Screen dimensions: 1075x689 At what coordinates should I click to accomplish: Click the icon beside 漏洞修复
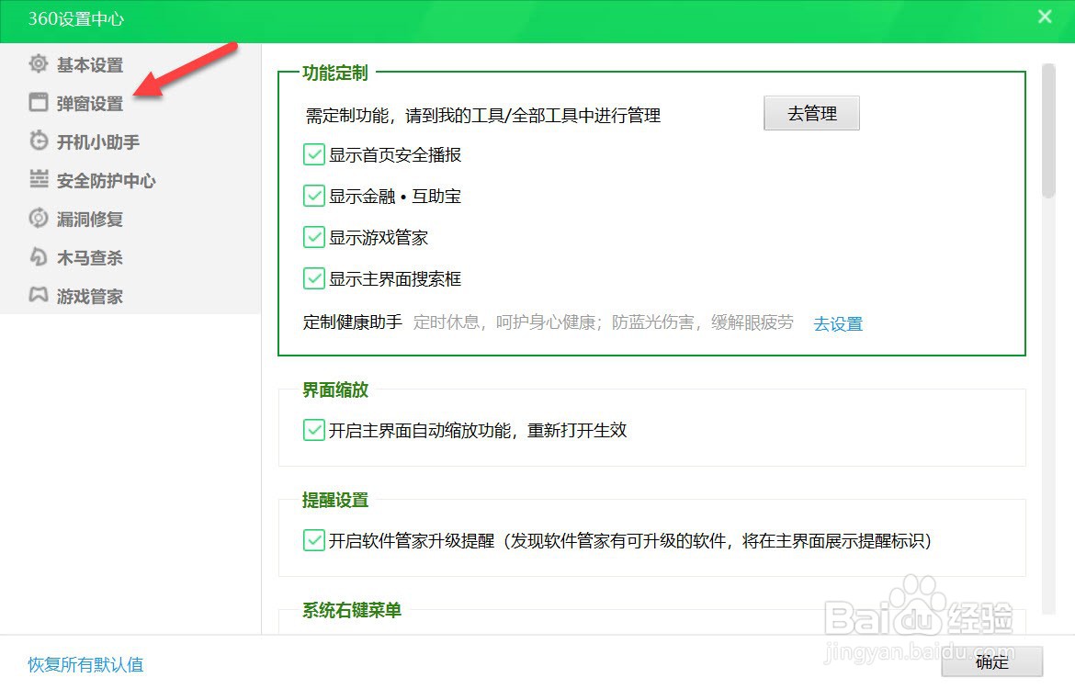(x=39, y=218)
